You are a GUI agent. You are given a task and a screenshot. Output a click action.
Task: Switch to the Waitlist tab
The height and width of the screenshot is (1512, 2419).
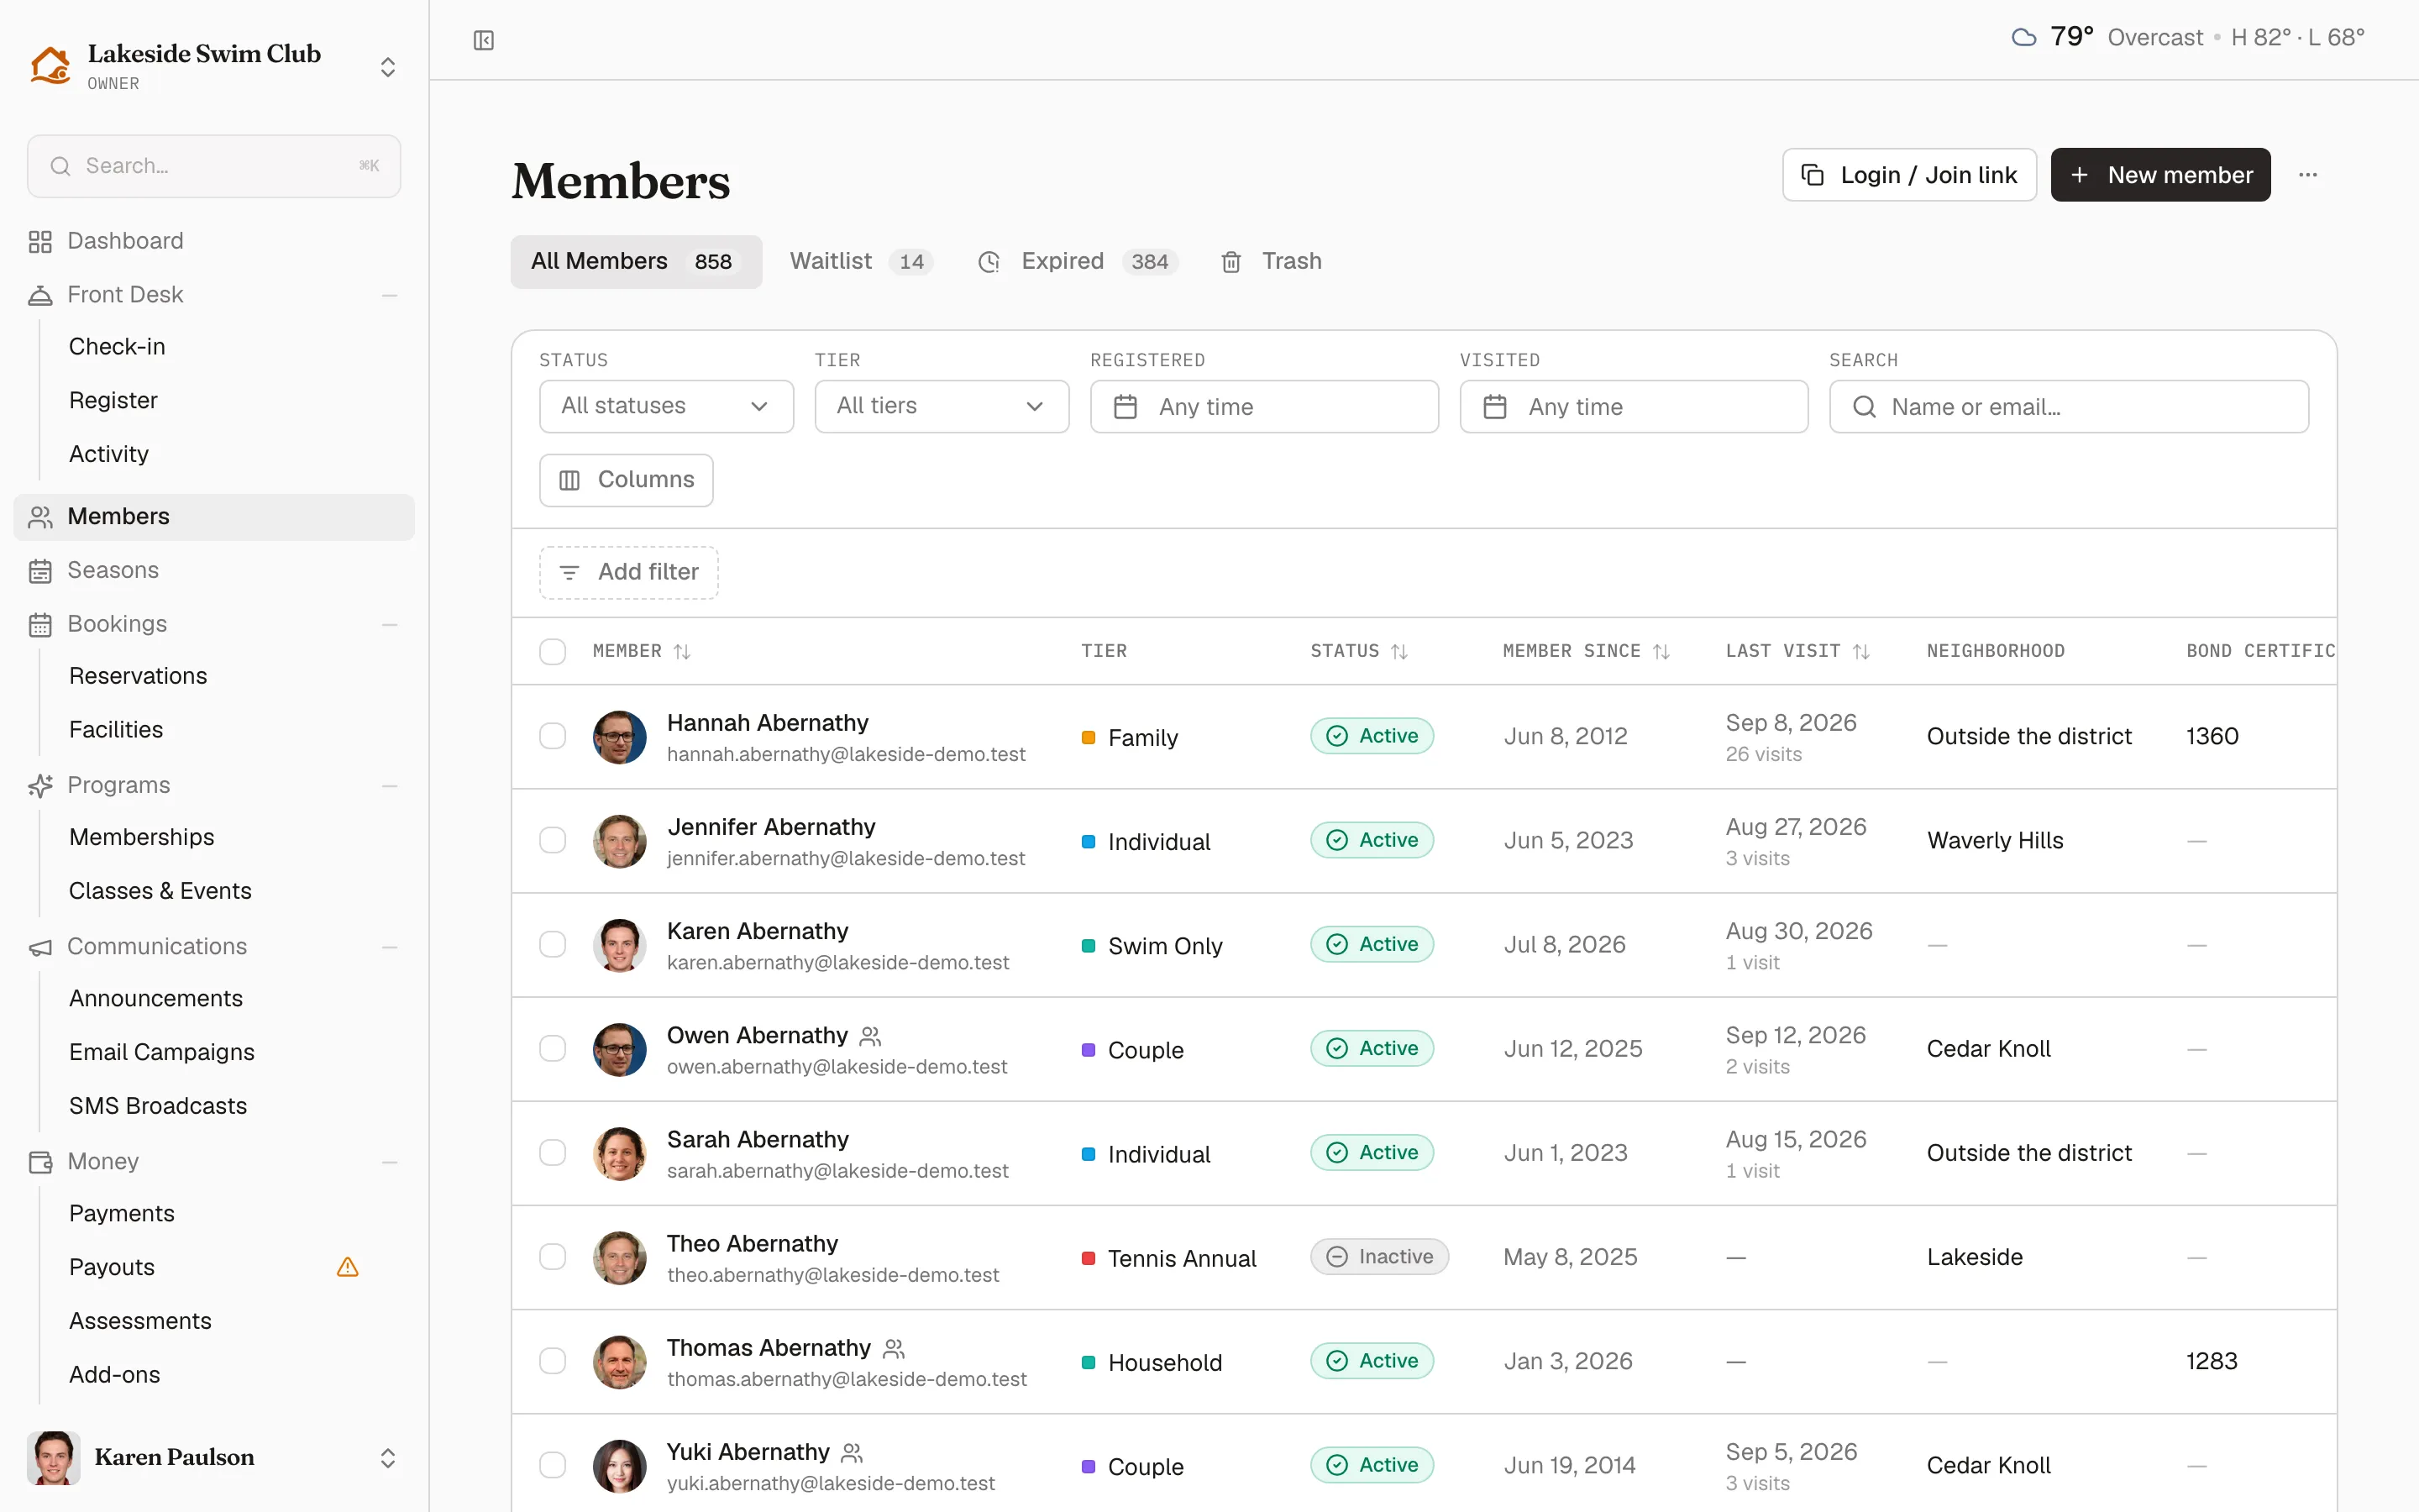coord(861,261)
